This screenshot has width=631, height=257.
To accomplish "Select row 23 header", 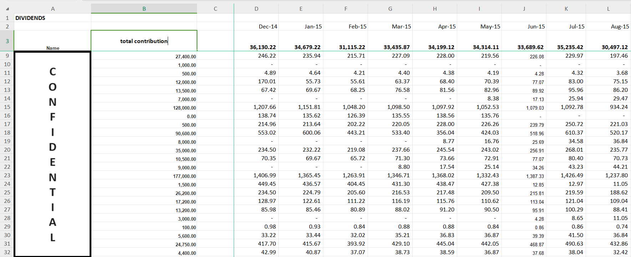I will tap(7, 175).
